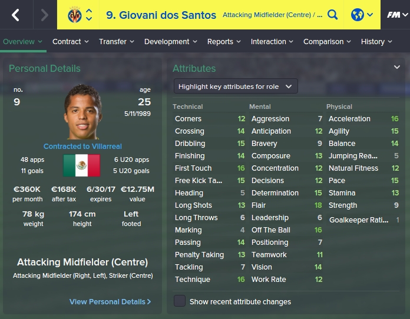
Task: Click the Contracted to Villarreal link
Action: click(82, 147)
